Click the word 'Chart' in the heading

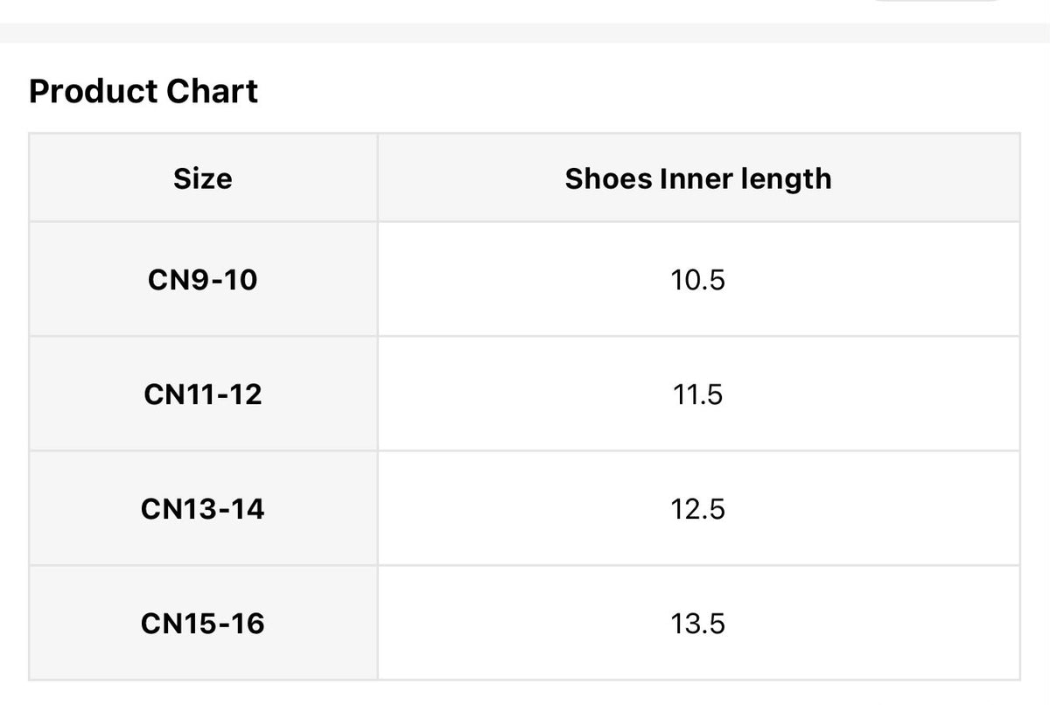(x=213, y=92)
